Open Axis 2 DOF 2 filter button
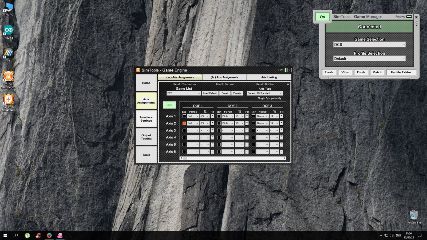 click(x=247, y=123)
